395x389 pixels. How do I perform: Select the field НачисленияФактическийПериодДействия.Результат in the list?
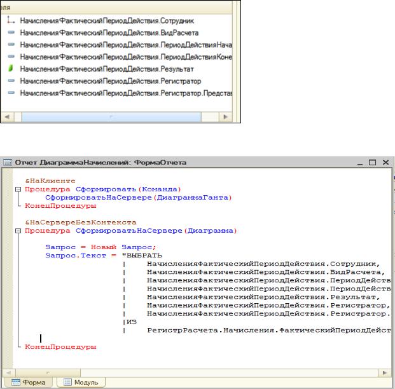pyautogui.click(x=107, y=69)
